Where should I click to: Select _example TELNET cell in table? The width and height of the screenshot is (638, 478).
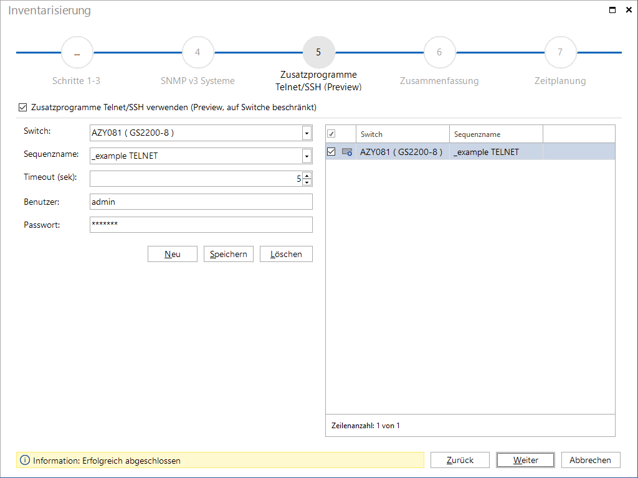[x=496, y=152]
